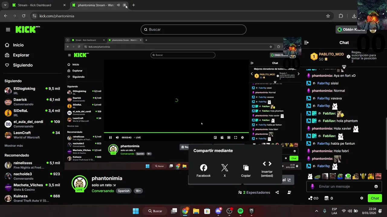Share on Facebook from the share popup
This screenshot has height=217, width=387.
tap(203, 171)
